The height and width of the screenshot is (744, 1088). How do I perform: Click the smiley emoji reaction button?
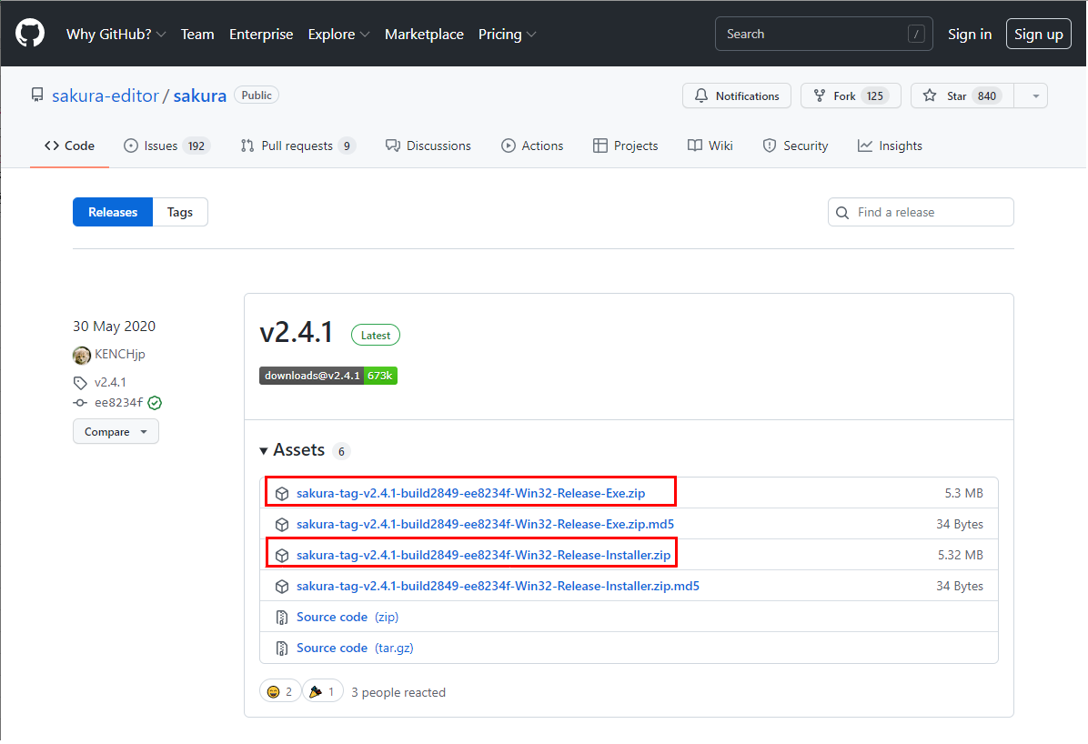pyautogui.click(x=279, y=692)
